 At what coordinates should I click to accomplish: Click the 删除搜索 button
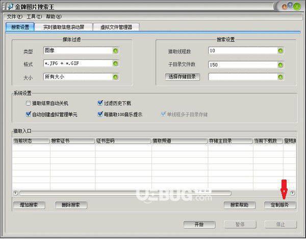point(71,205)
